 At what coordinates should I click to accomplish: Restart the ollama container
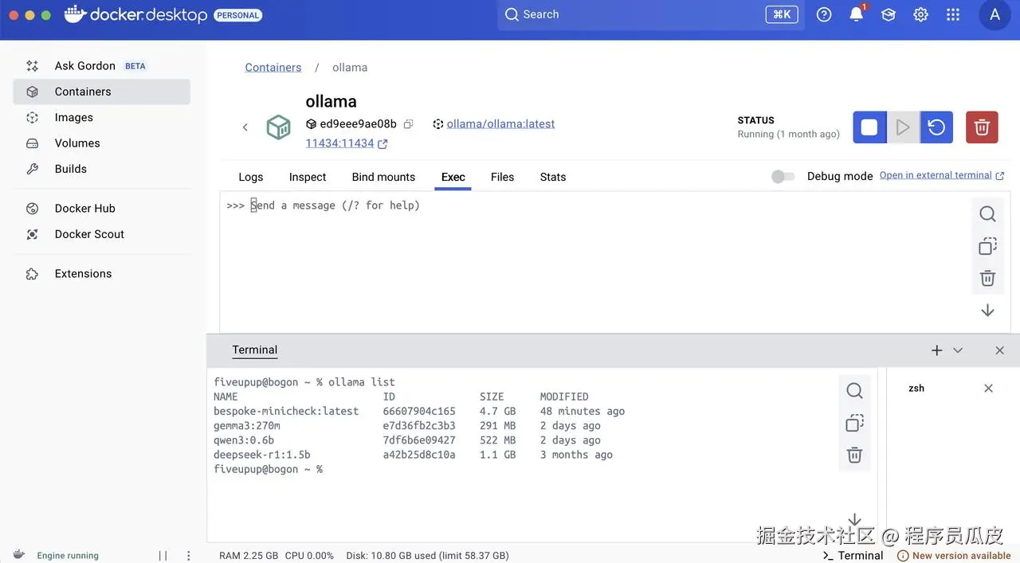point(936,127)
